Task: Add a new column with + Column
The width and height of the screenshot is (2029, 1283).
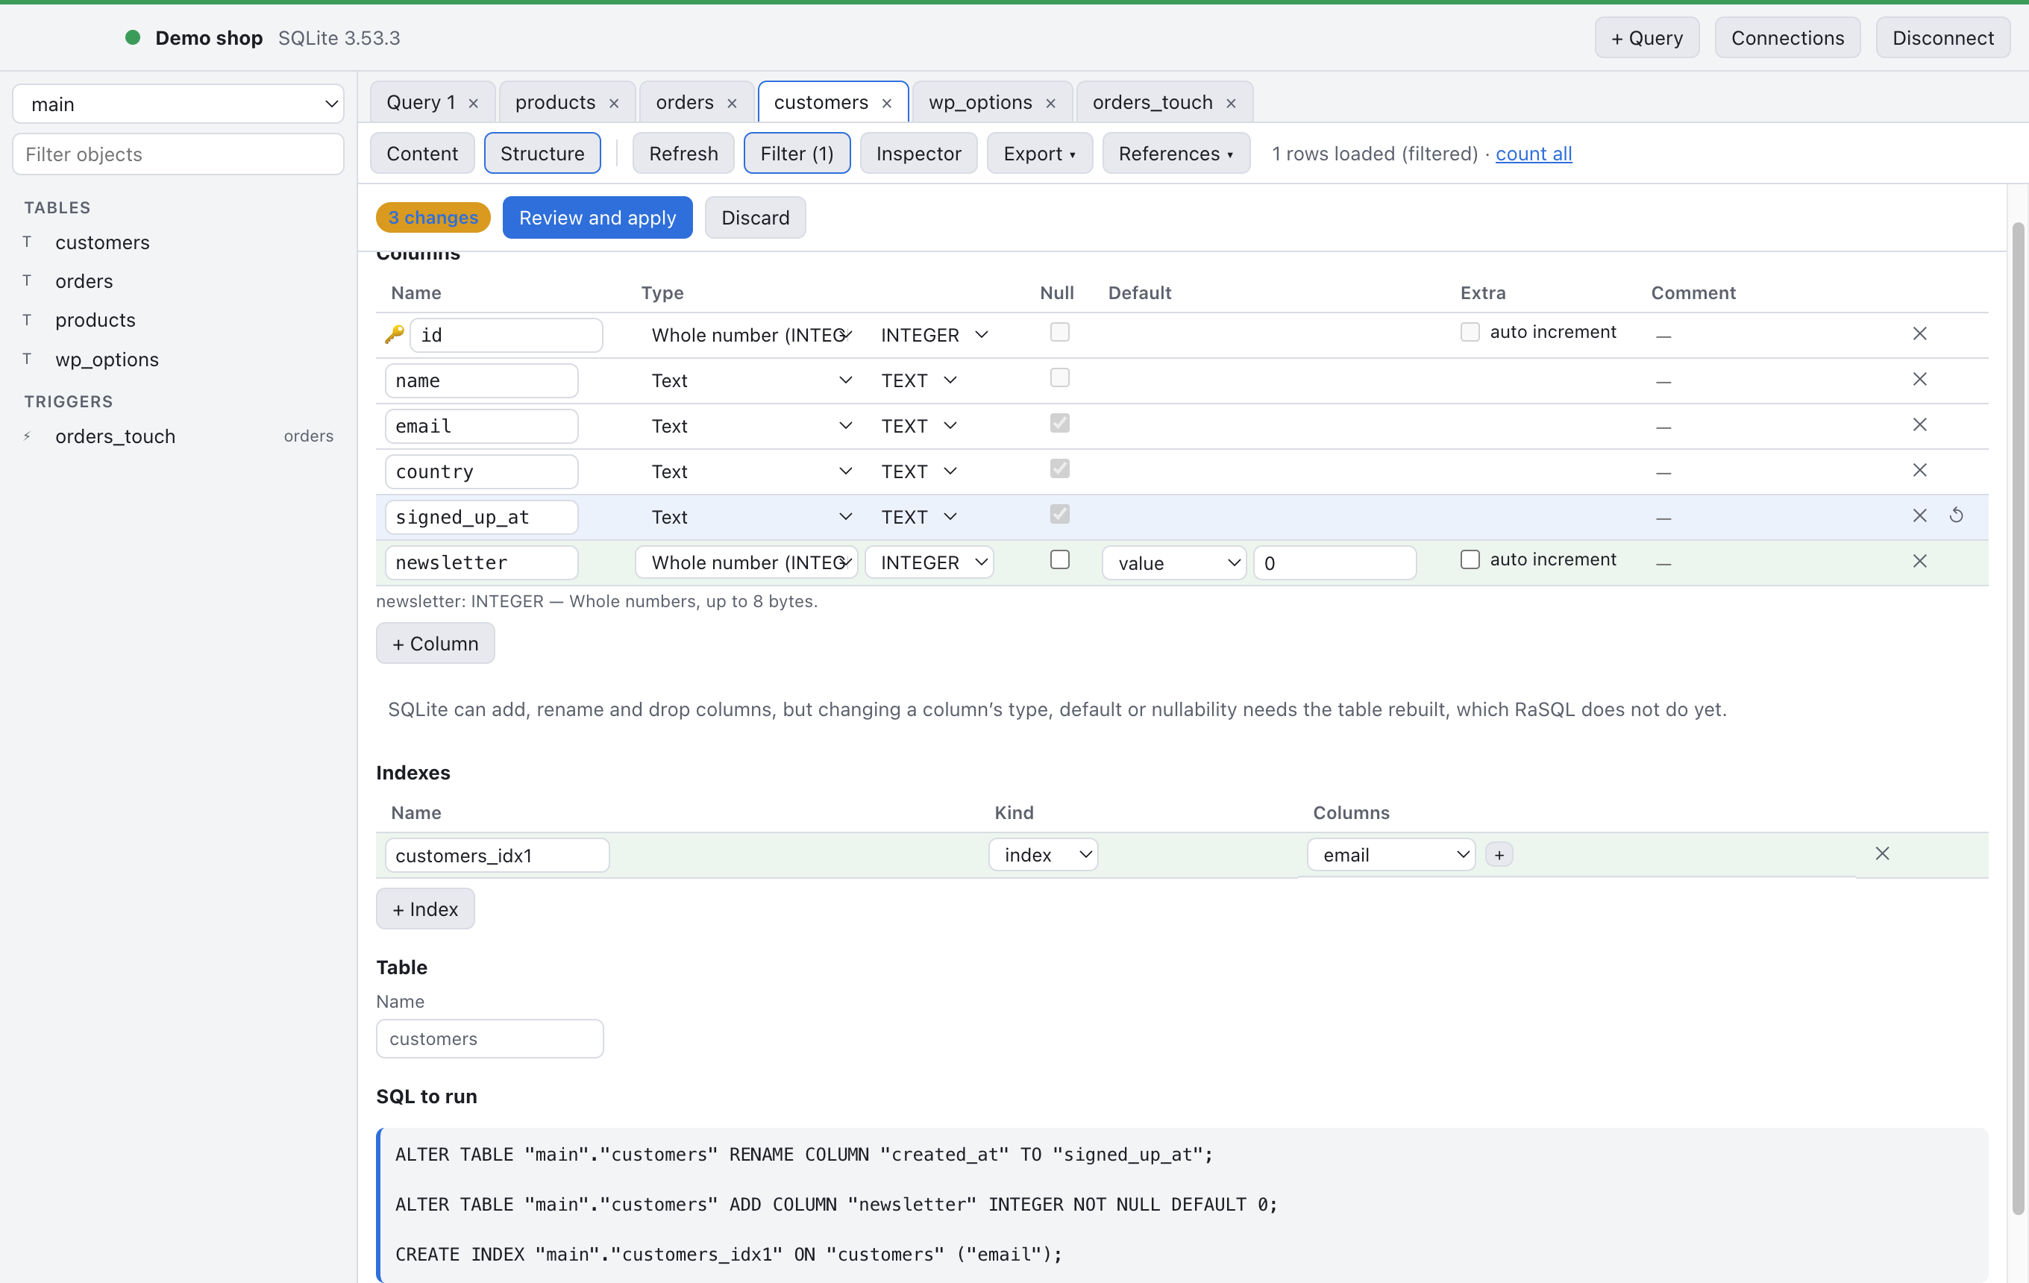Action: click(x=435, y=643)
